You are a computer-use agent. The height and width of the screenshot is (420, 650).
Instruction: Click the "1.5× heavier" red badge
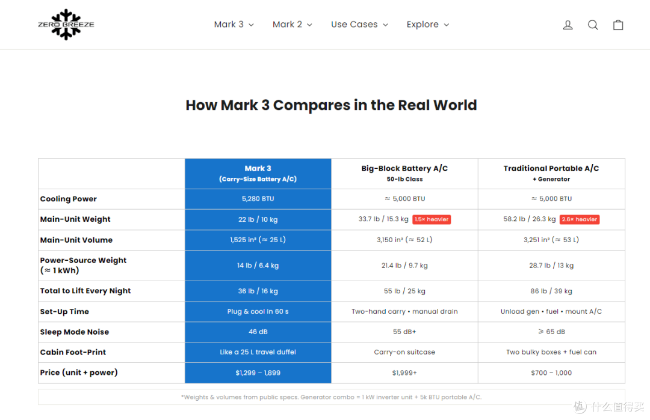click(x=432, y=219)
